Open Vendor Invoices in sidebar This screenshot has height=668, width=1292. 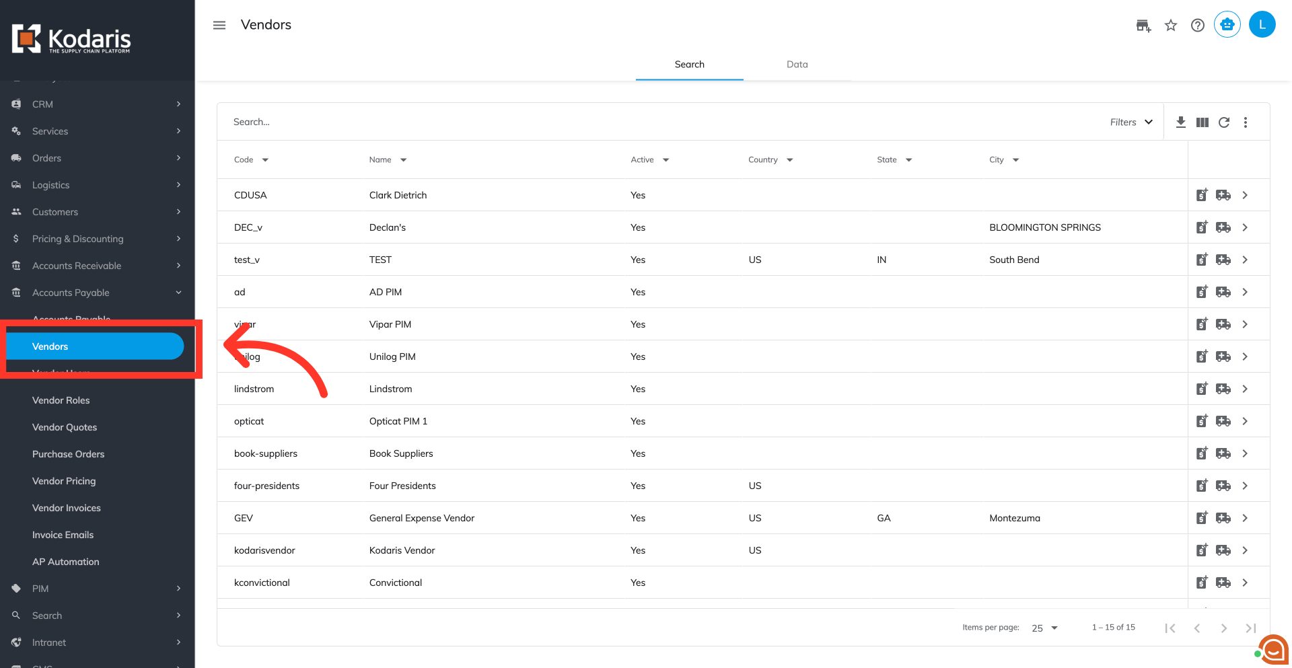pos(67,508)
